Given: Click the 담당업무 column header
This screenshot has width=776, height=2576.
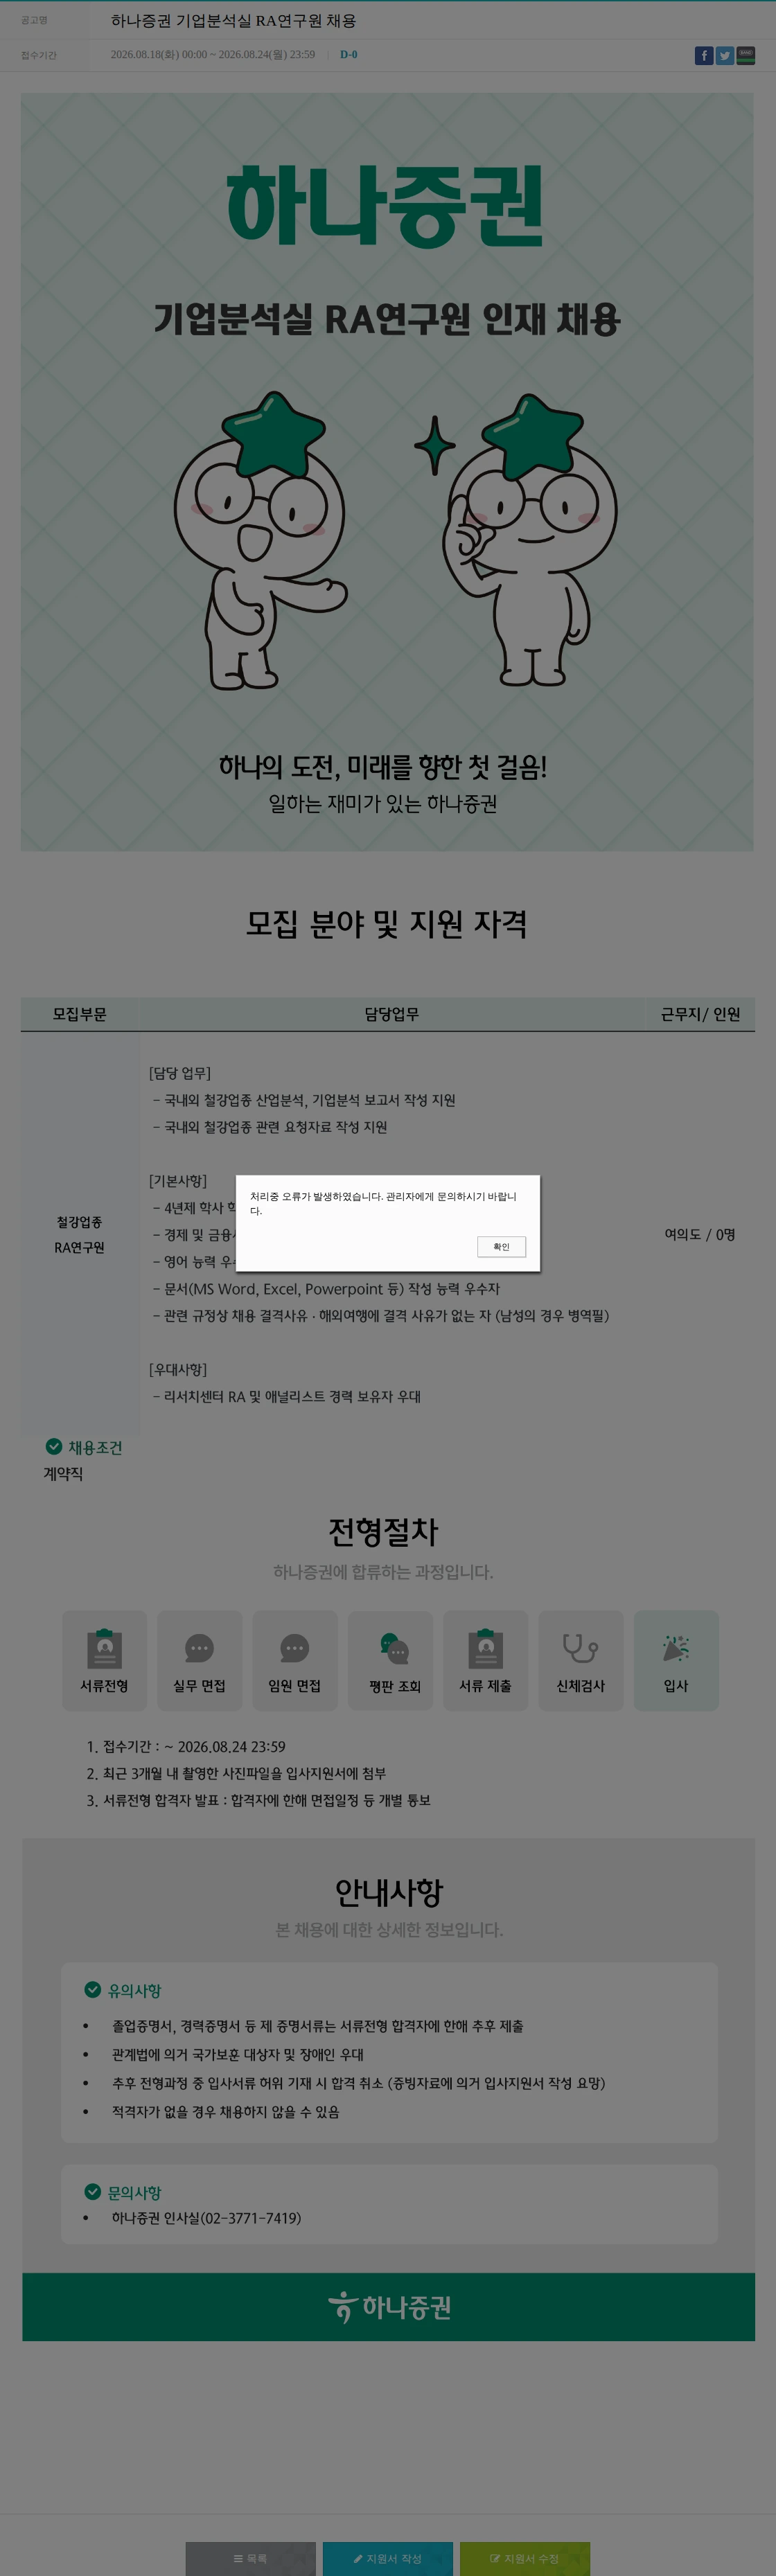Looking at the screenshot, I should pos(391,1014).
